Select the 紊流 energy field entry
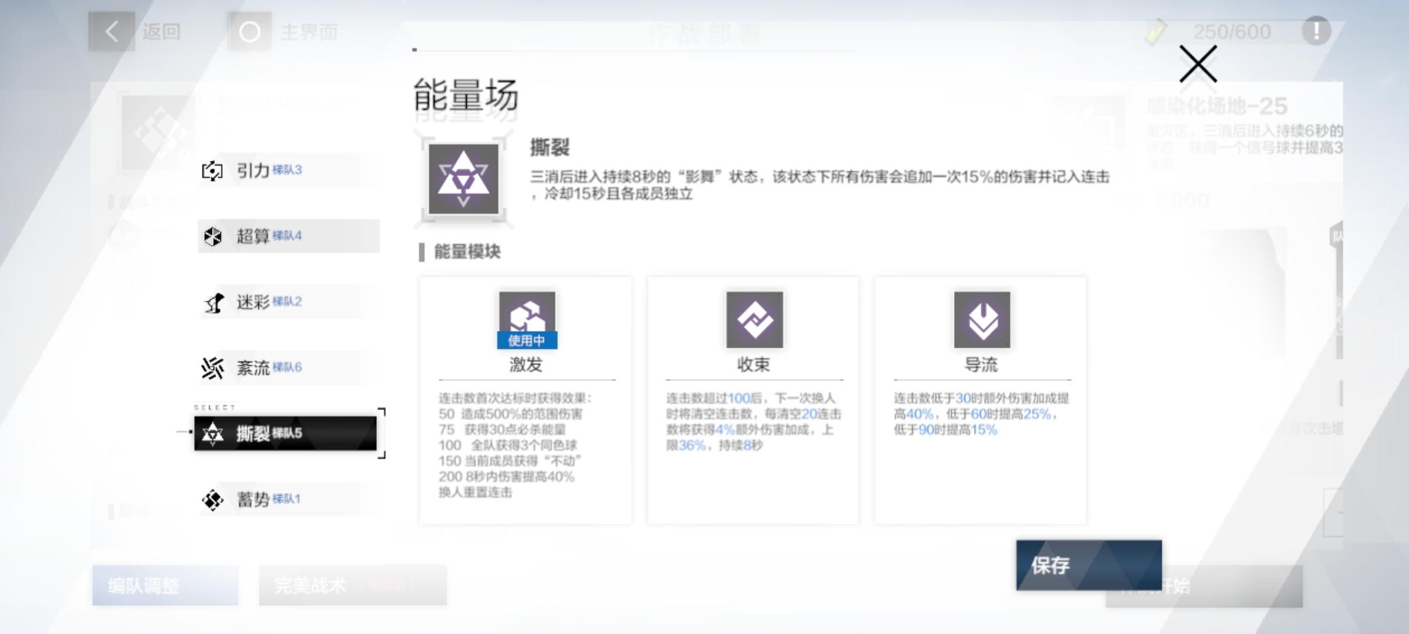 click(288, 367)
